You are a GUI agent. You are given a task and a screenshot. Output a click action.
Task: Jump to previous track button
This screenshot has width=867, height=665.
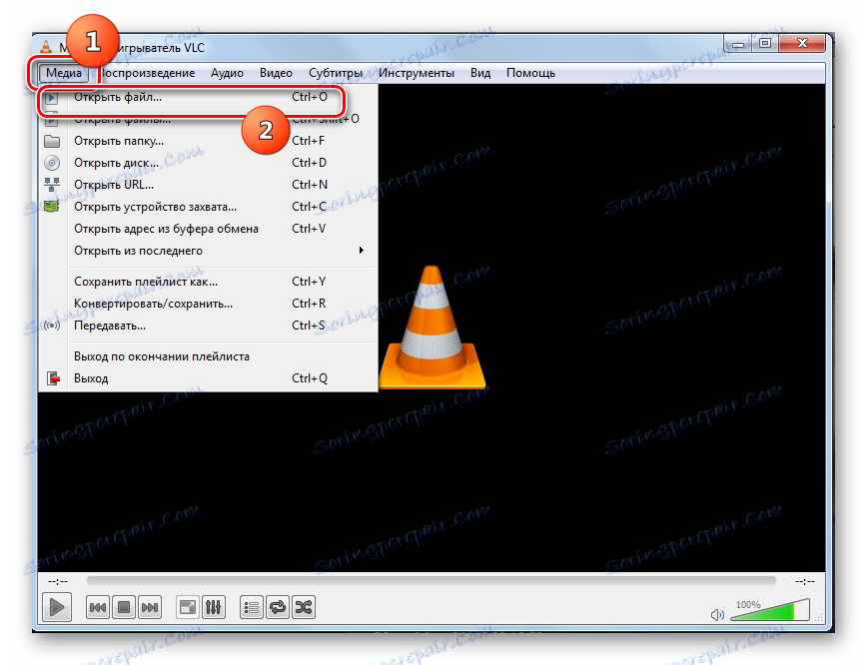click(x=98, y=608)
